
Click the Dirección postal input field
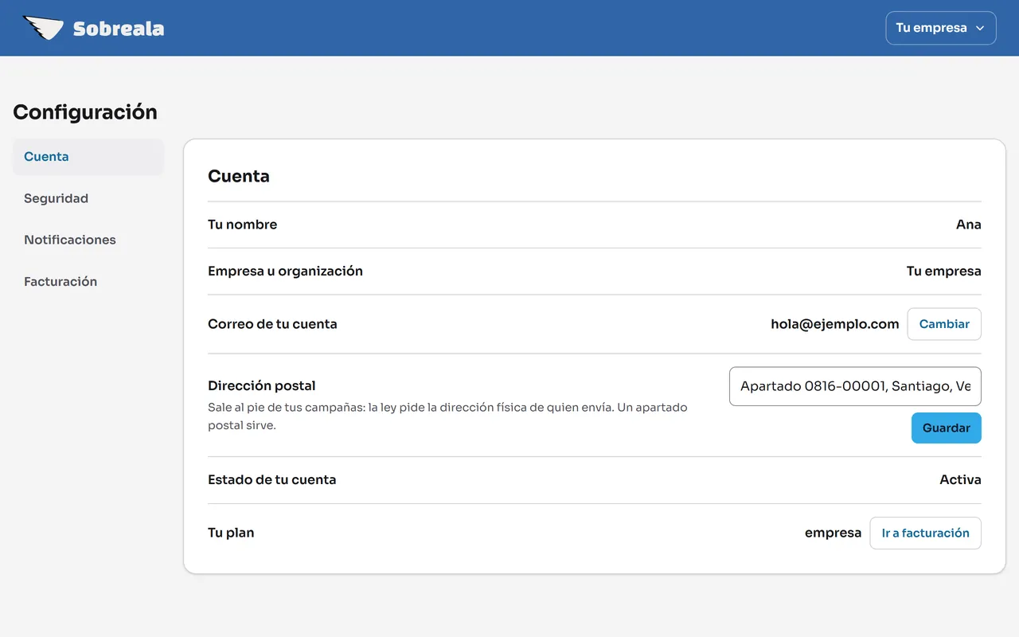855,386
